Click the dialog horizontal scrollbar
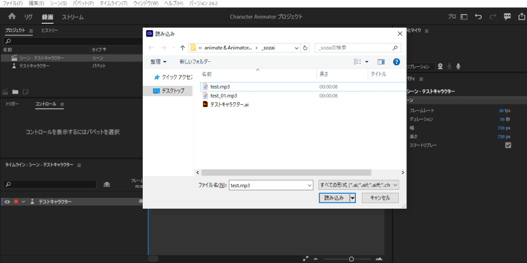This screenshot has height=263, width=527. (286, 173)
